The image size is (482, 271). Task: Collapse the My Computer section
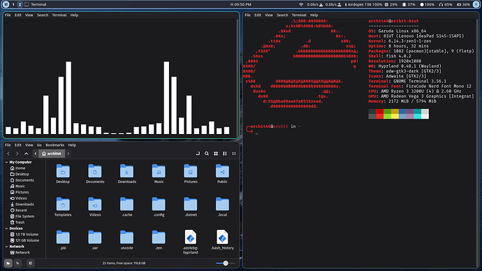click(6, 162)
